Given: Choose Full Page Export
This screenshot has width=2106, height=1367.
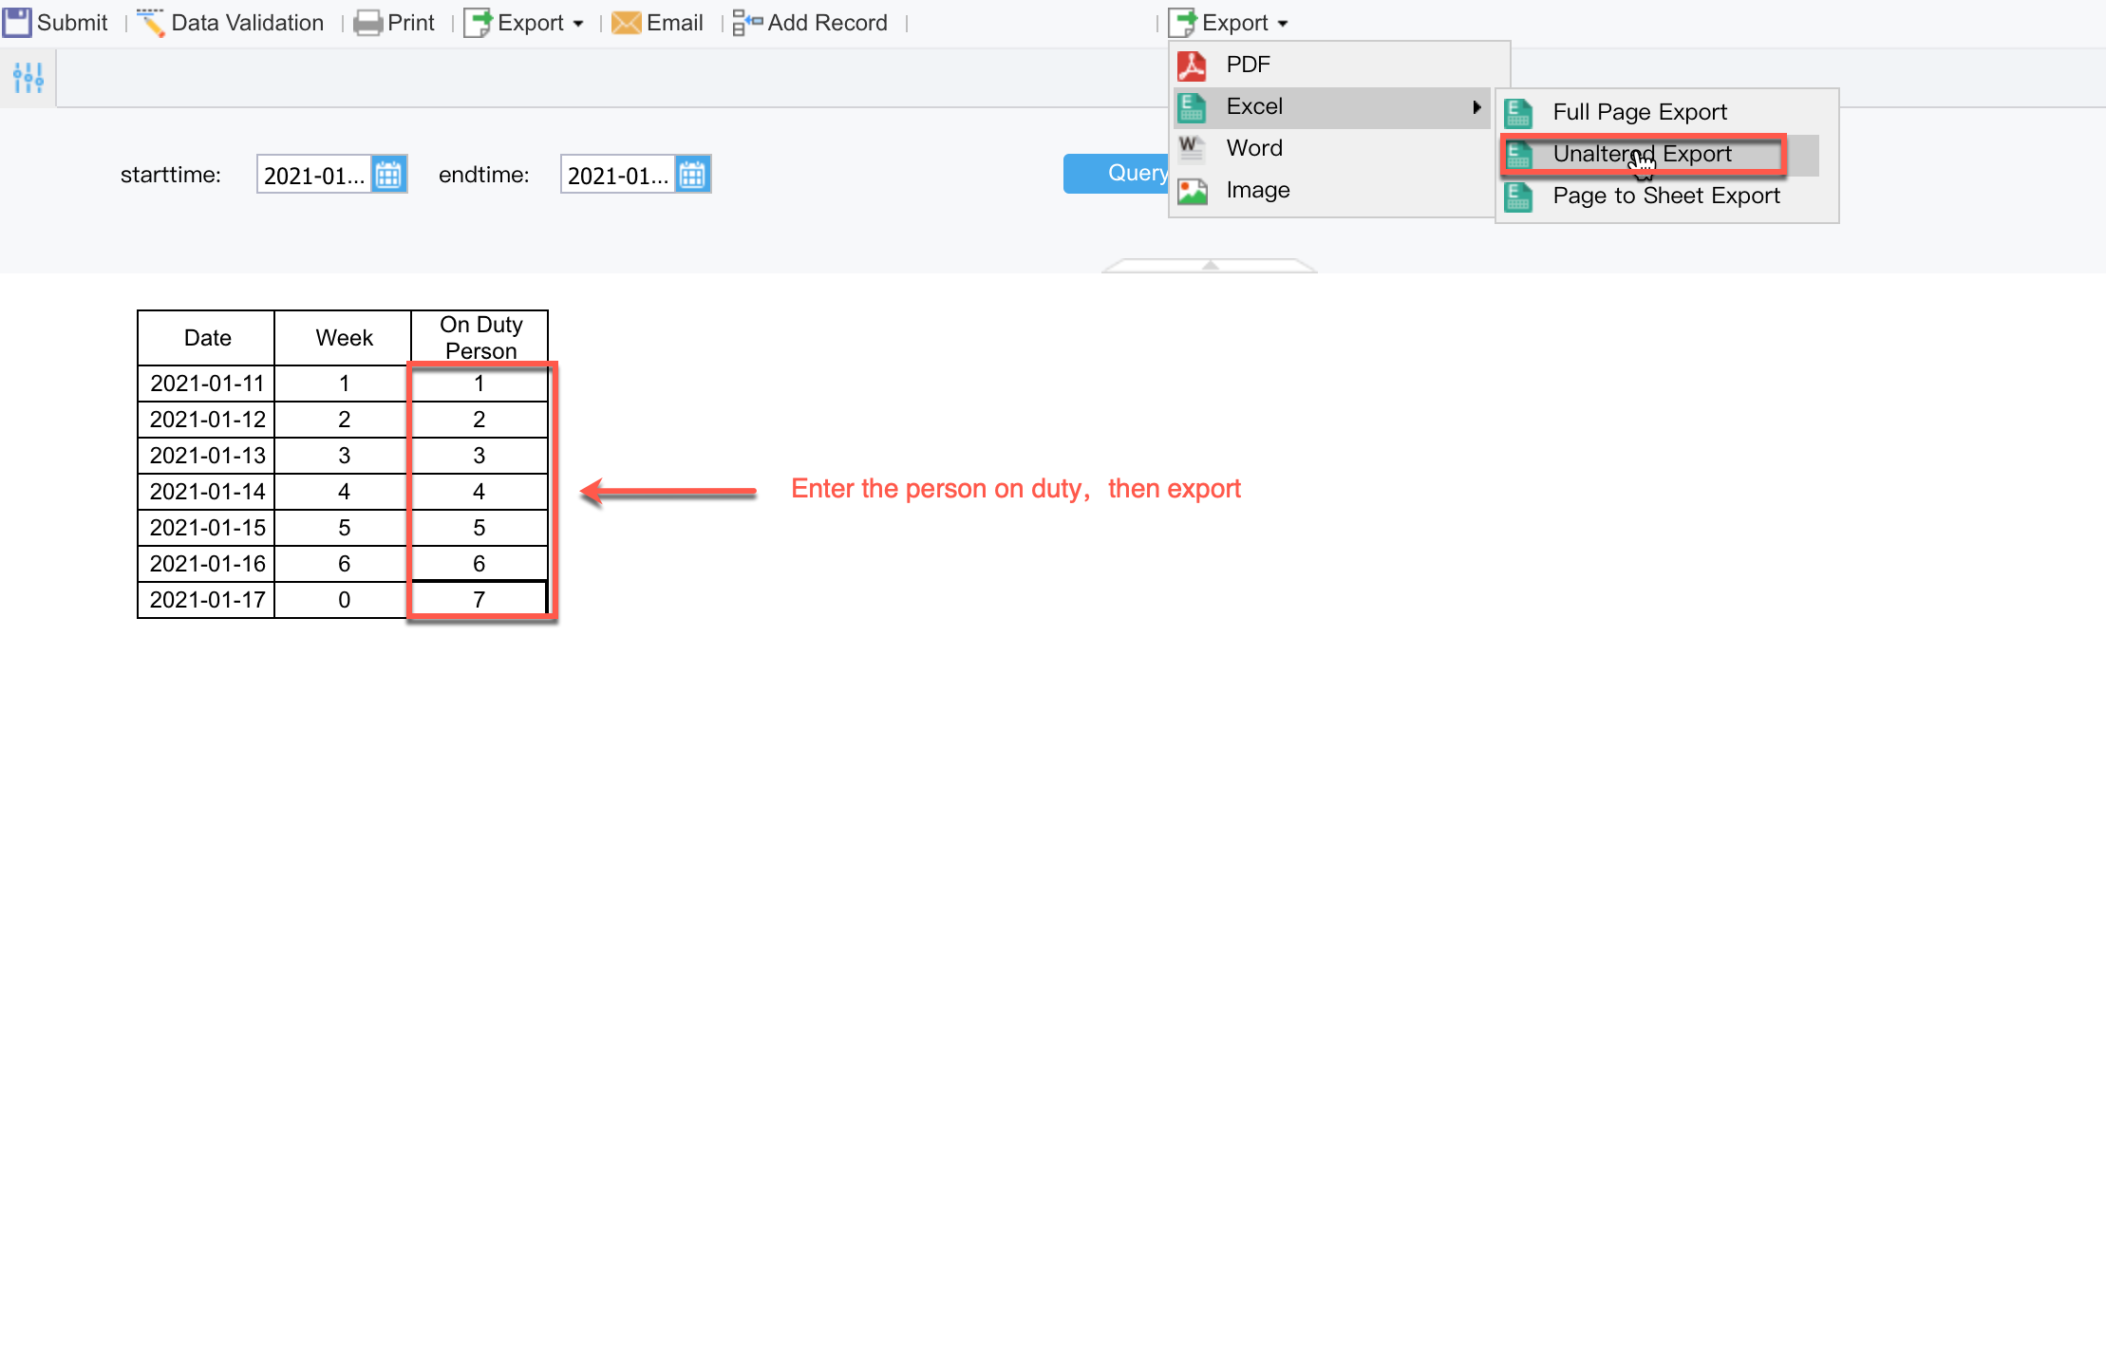Looking at the screenshot, I should point(1640,111).
